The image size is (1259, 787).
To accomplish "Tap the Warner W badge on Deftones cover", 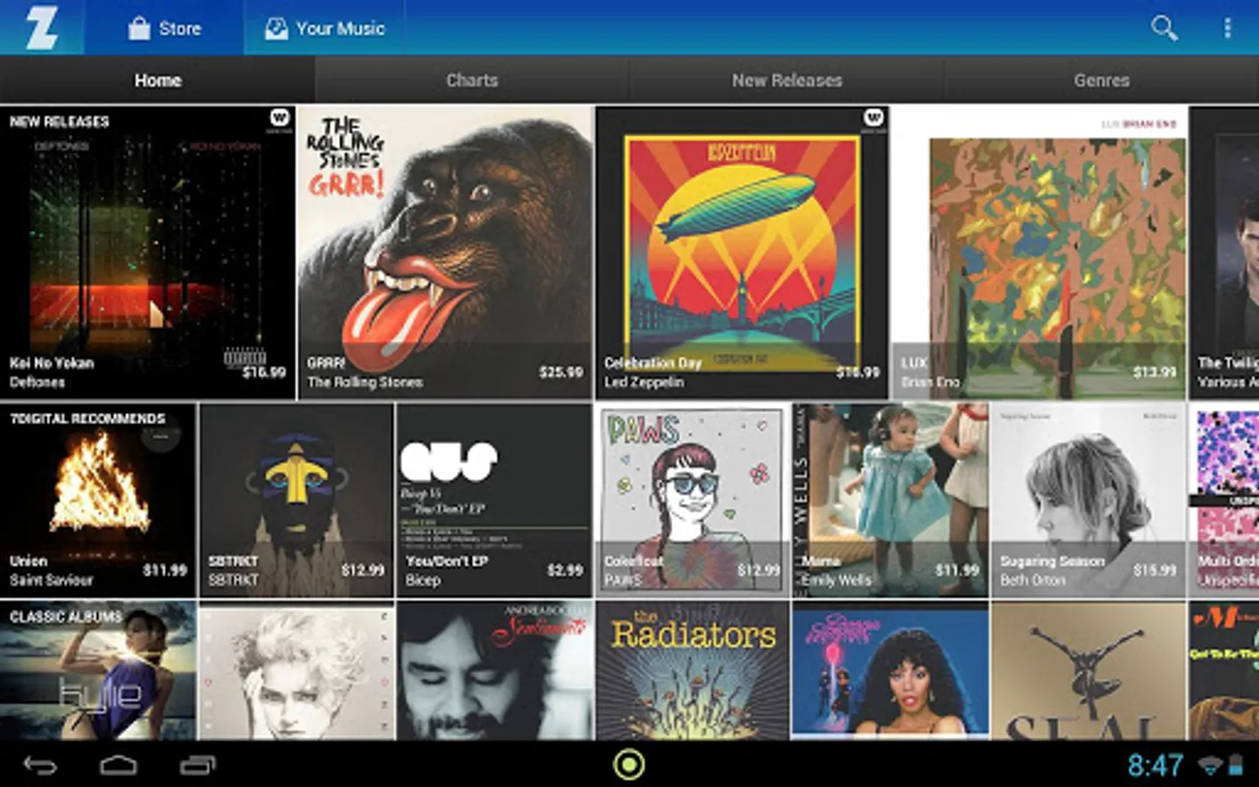I will (x=279, y=119).
